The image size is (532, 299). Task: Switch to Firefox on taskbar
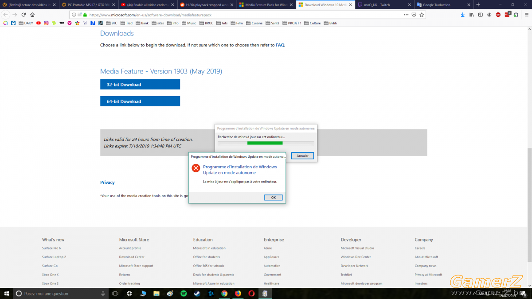tap(238, 293)
